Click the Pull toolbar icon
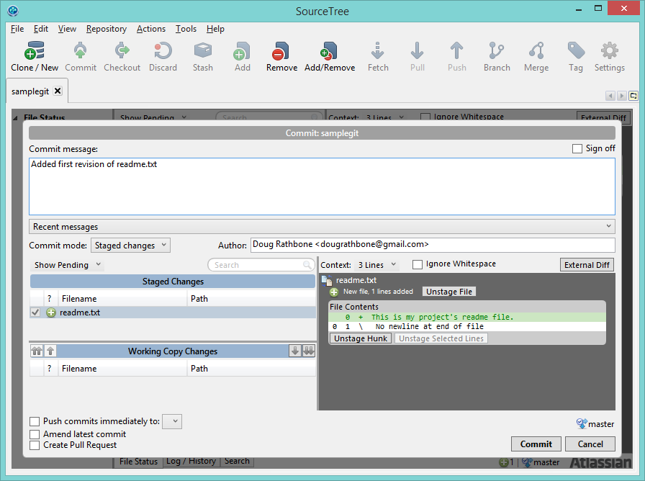645x481 pixels. (x=417, y=56)
